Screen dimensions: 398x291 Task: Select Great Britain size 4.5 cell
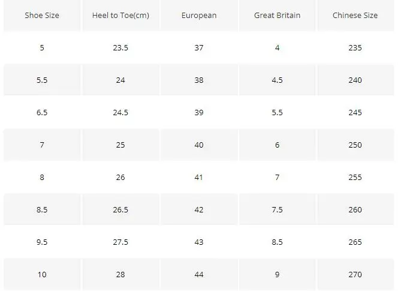277,80
